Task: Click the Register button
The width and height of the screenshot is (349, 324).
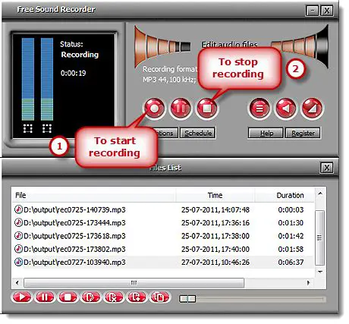Action: coord(303,133)
